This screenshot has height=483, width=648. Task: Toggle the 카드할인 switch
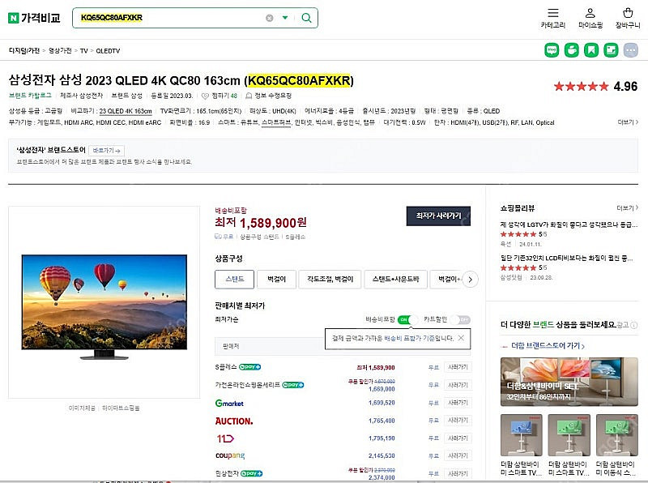460,319
